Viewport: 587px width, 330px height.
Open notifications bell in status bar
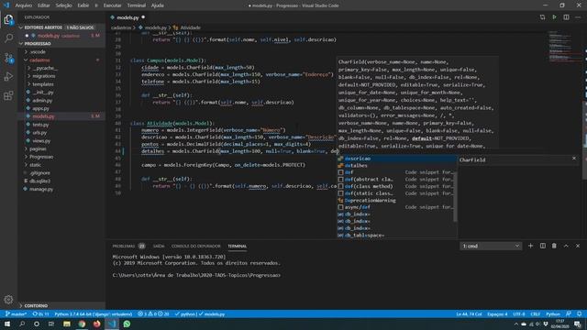pos(580,313)
